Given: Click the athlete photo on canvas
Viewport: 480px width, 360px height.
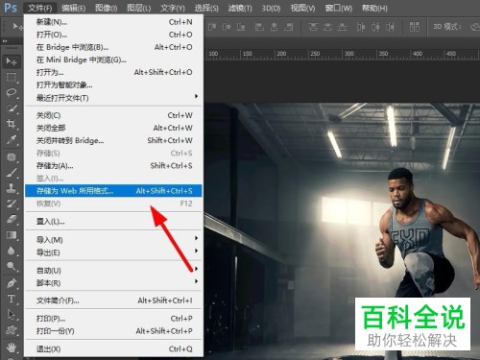Looking at the screenshot, I should point(342,231).
